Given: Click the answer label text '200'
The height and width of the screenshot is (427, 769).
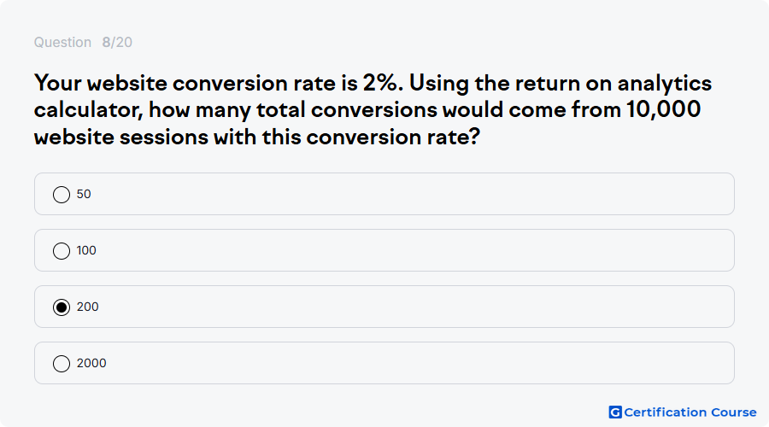Looking at the screenshot, I should [x=88, y=307].
